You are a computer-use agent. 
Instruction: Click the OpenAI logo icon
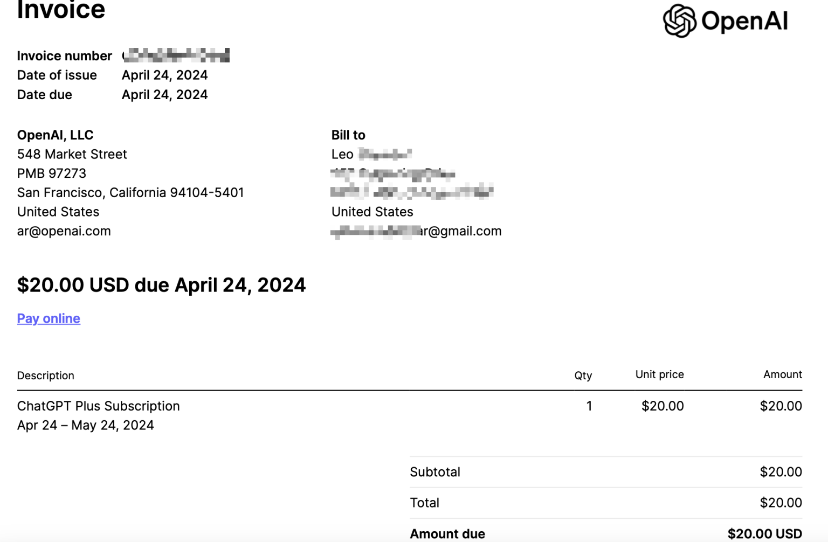[679, 21]
